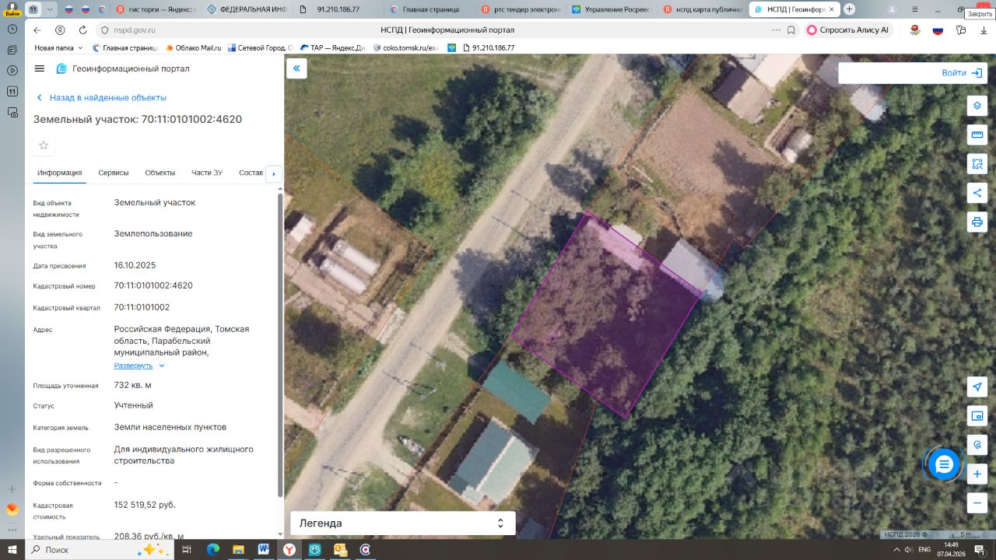The image size is (996, 560).
Task: Go back in browser history
Action: pyautogui.click(x=37, y=30)
